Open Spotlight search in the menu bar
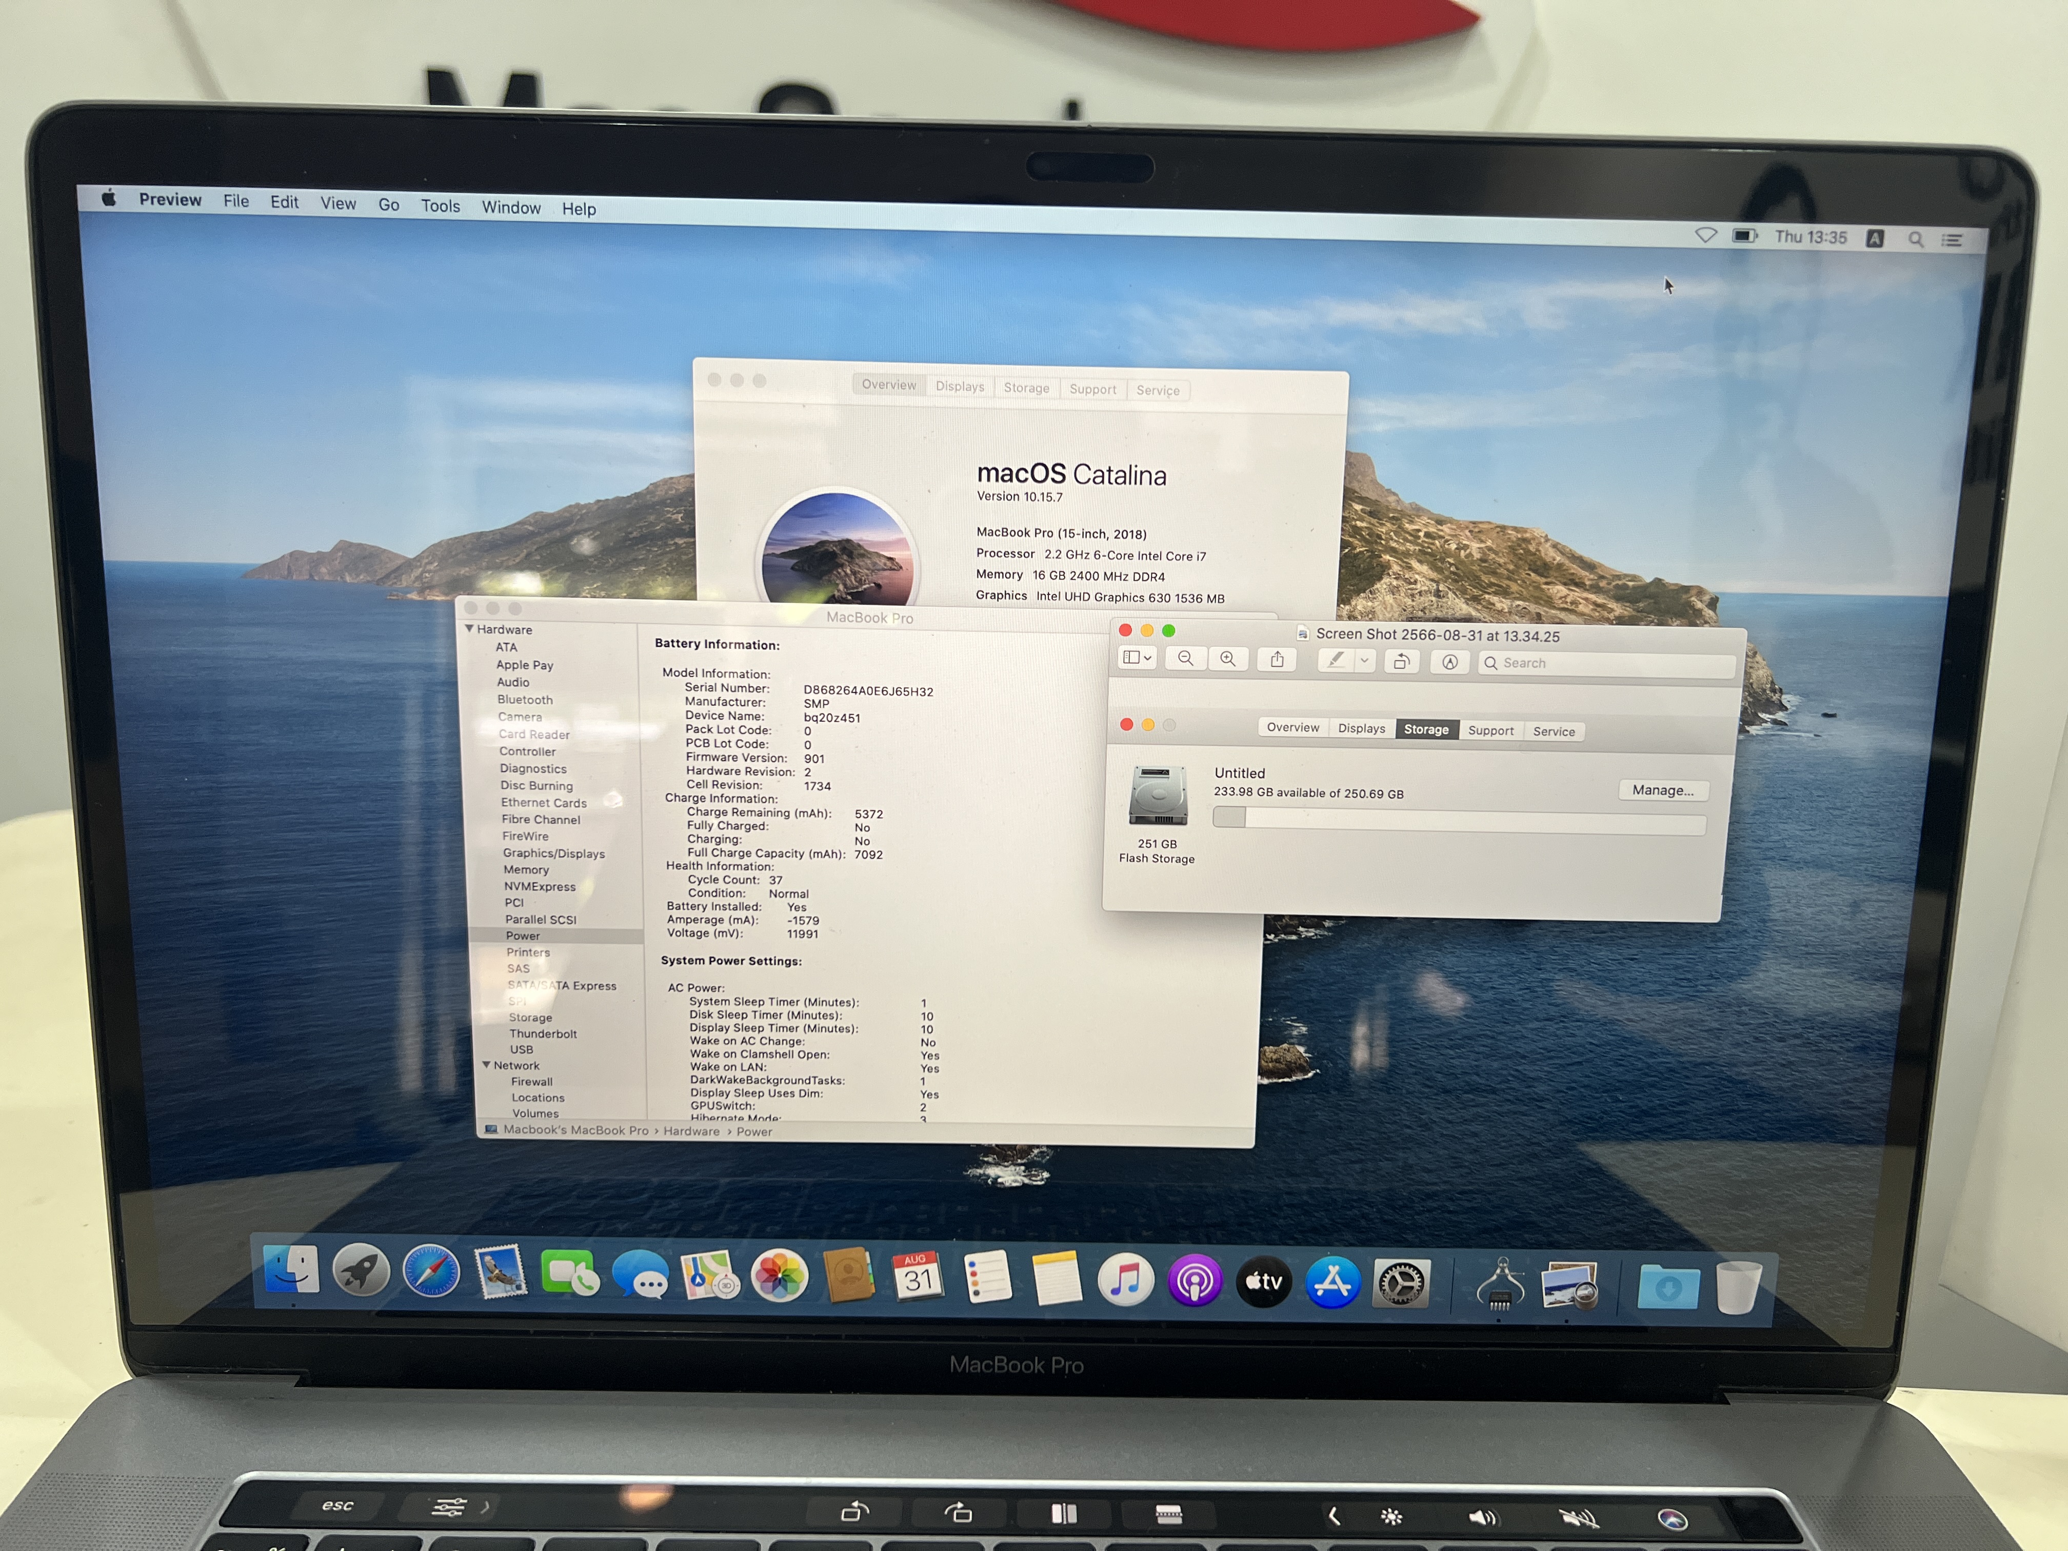The height and width of the screenshot is (1551, 2068). (x=1916, y=240)
